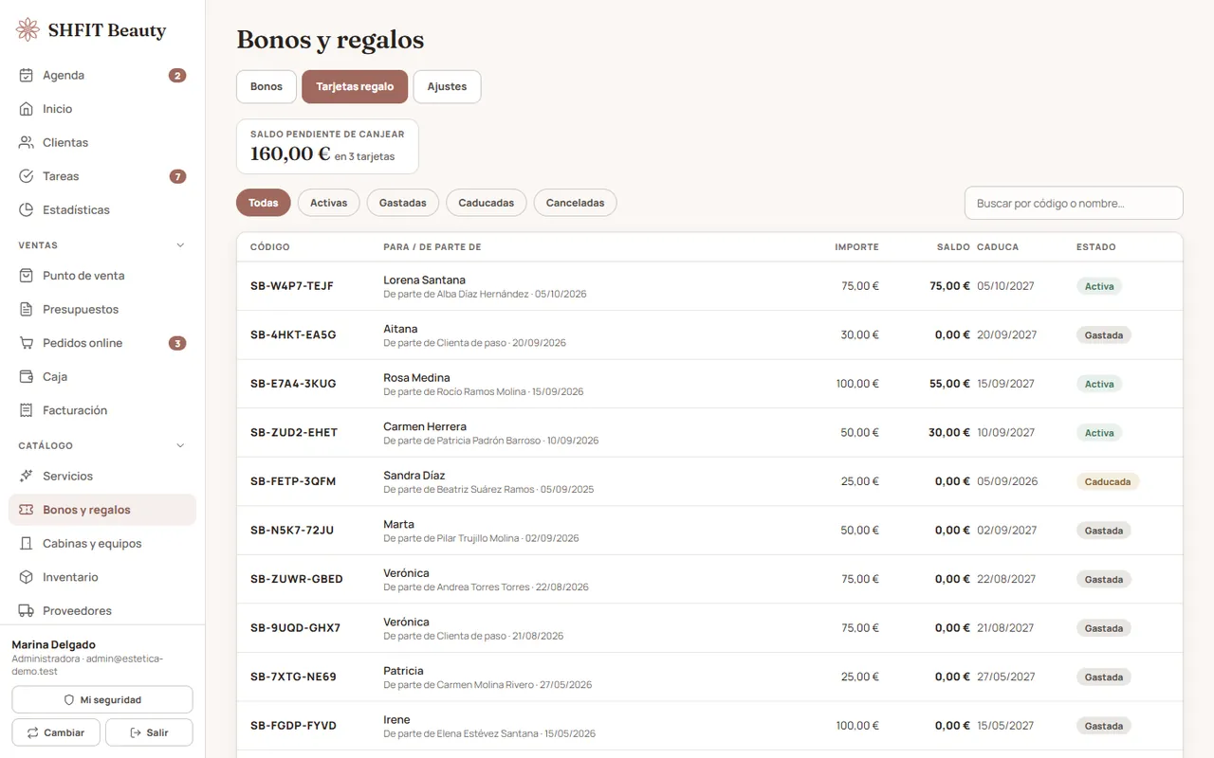1214x758 pixels.
Task: Select the card code SB-E7A4-3KUG
Action: [293, 384]
